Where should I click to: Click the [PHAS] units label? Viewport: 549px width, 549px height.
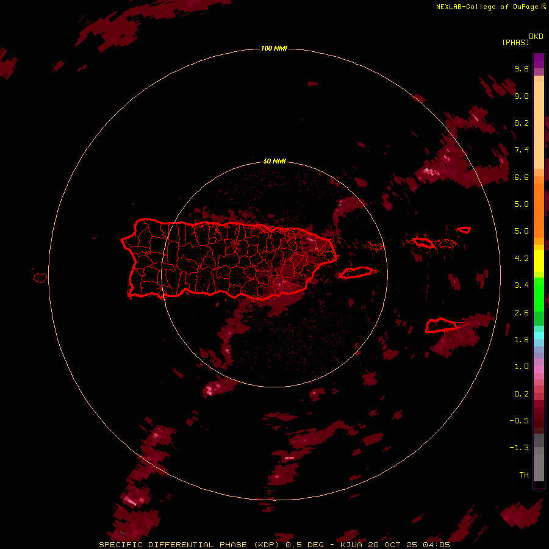[x=515, y=42]
